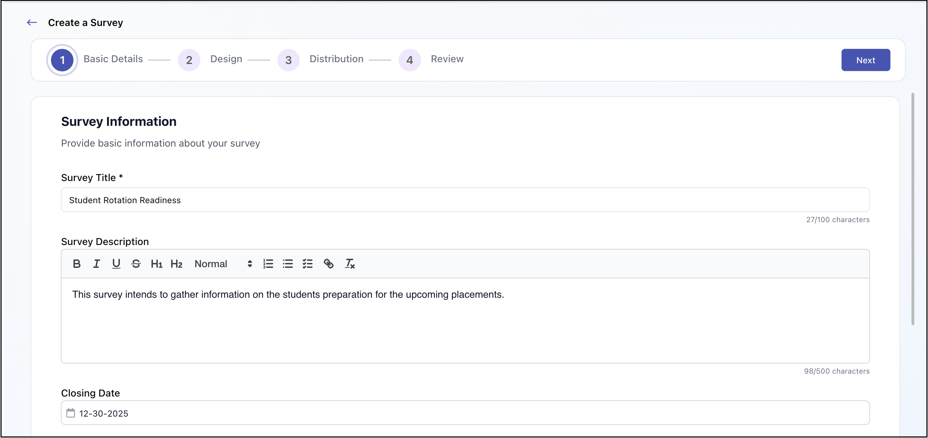Toggle underline formatting button

coord(116,264)
